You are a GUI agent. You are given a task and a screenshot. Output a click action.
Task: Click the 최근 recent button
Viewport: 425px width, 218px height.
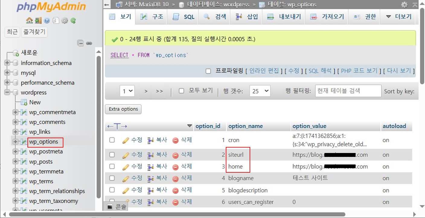12,32
